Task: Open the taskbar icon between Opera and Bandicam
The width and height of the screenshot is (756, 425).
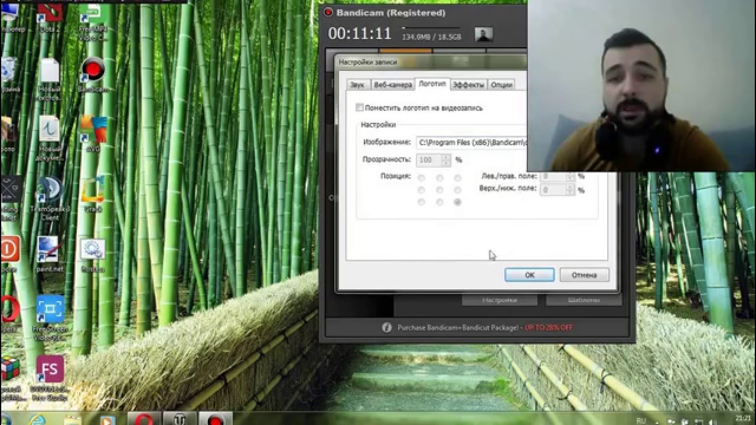Action: (x=180, y=419)
